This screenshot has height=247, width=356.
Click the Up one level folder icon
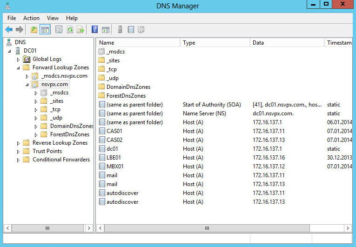point(34,30)
